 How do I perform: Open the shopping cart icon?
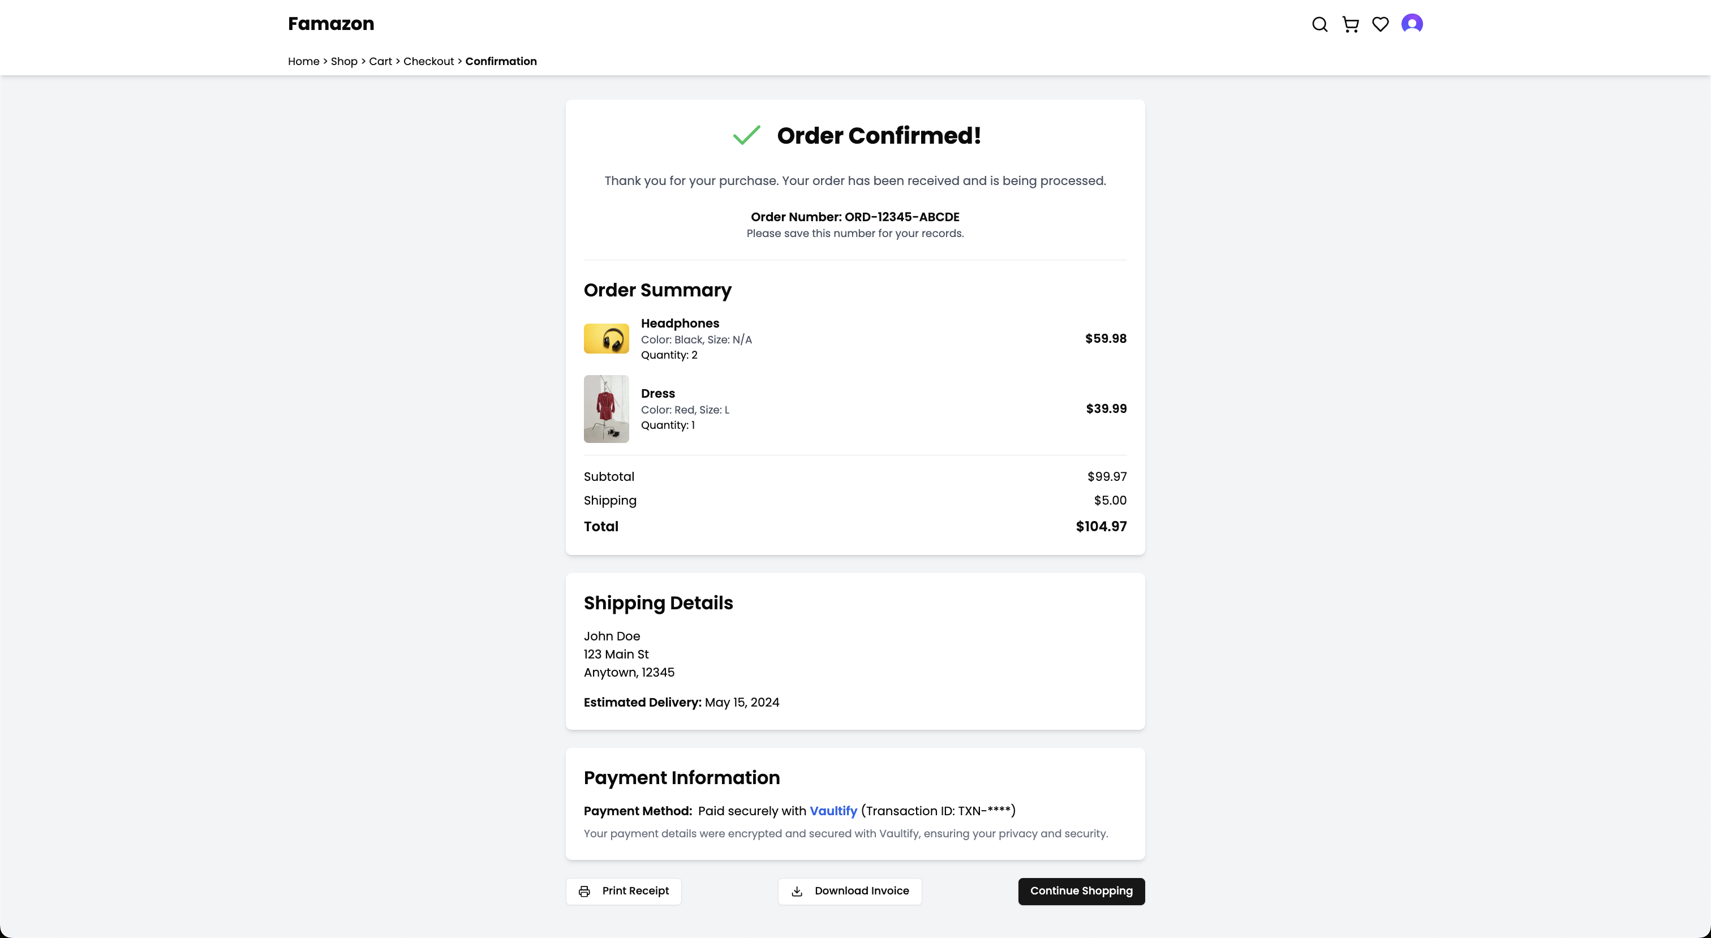coord(1351,24)
